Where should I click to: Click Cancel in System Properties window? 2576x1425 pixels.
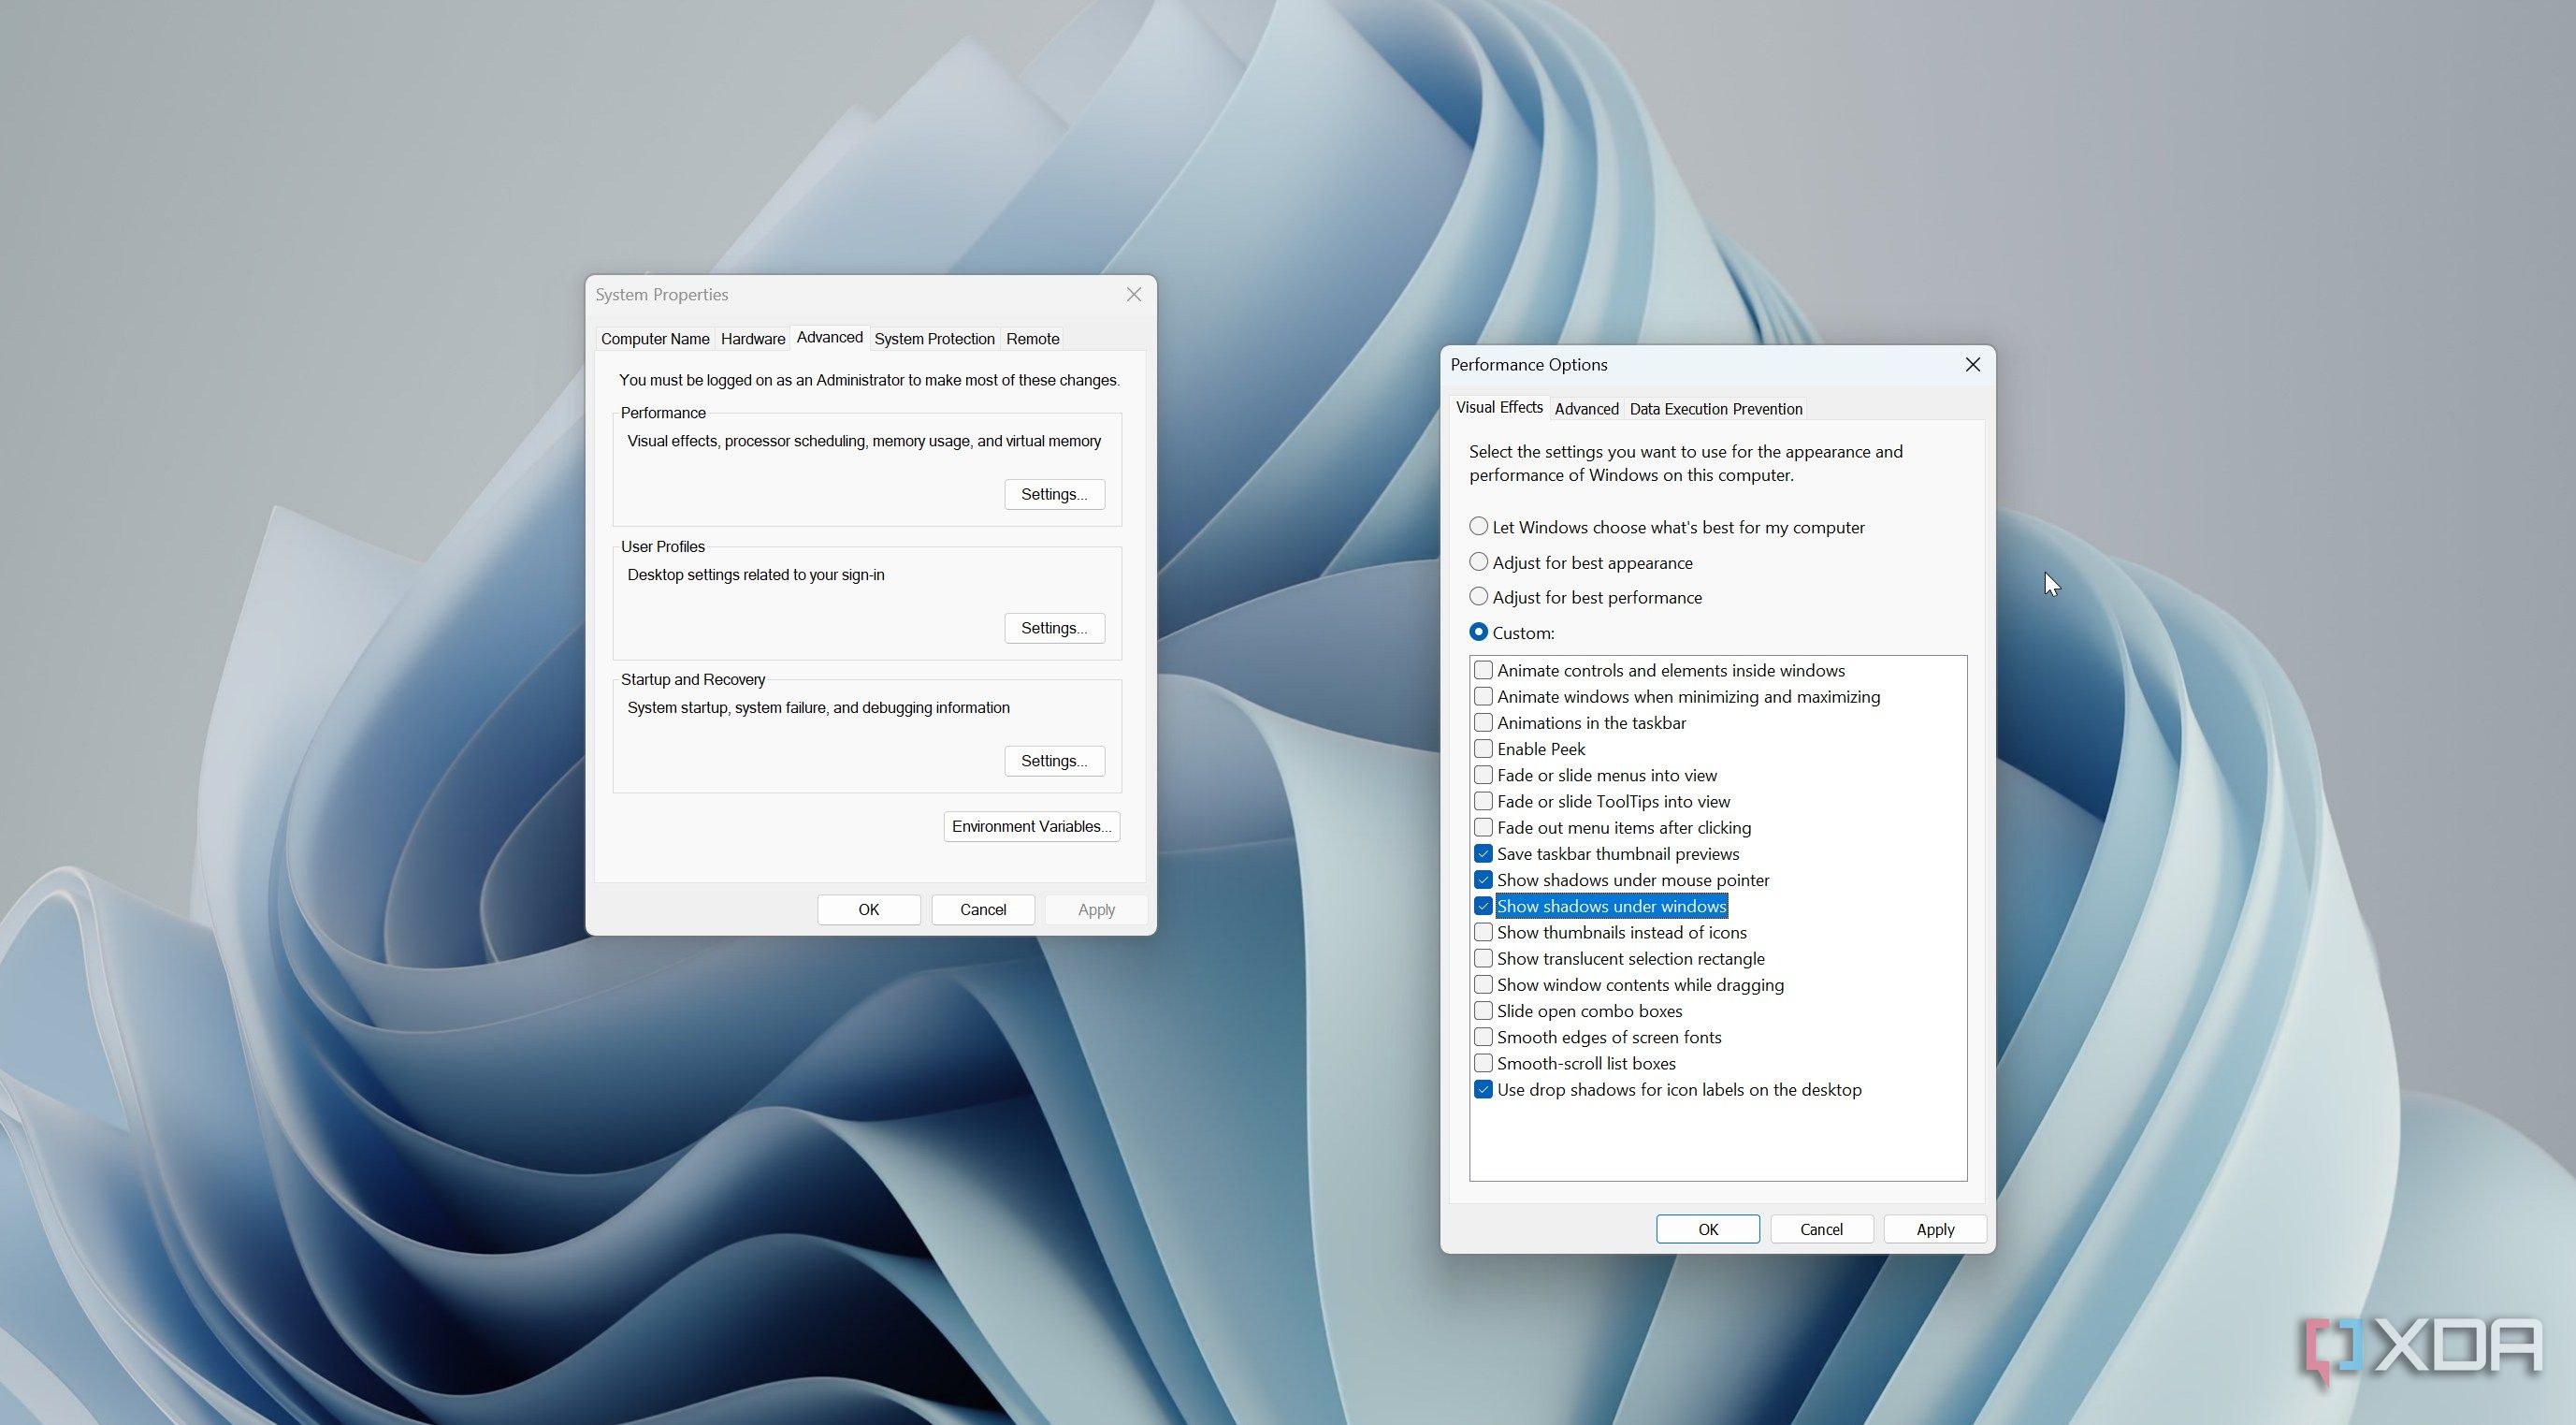(983, 909)
